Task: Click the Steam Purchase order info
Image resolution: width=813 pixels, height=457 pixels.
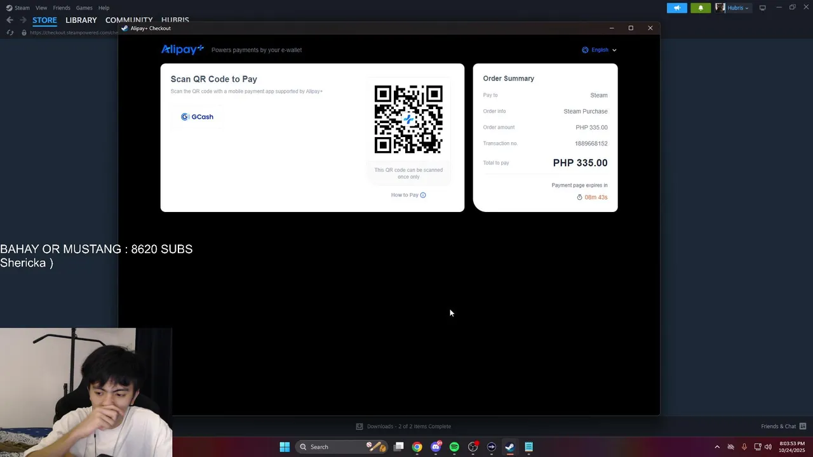Action: [586, 111]
